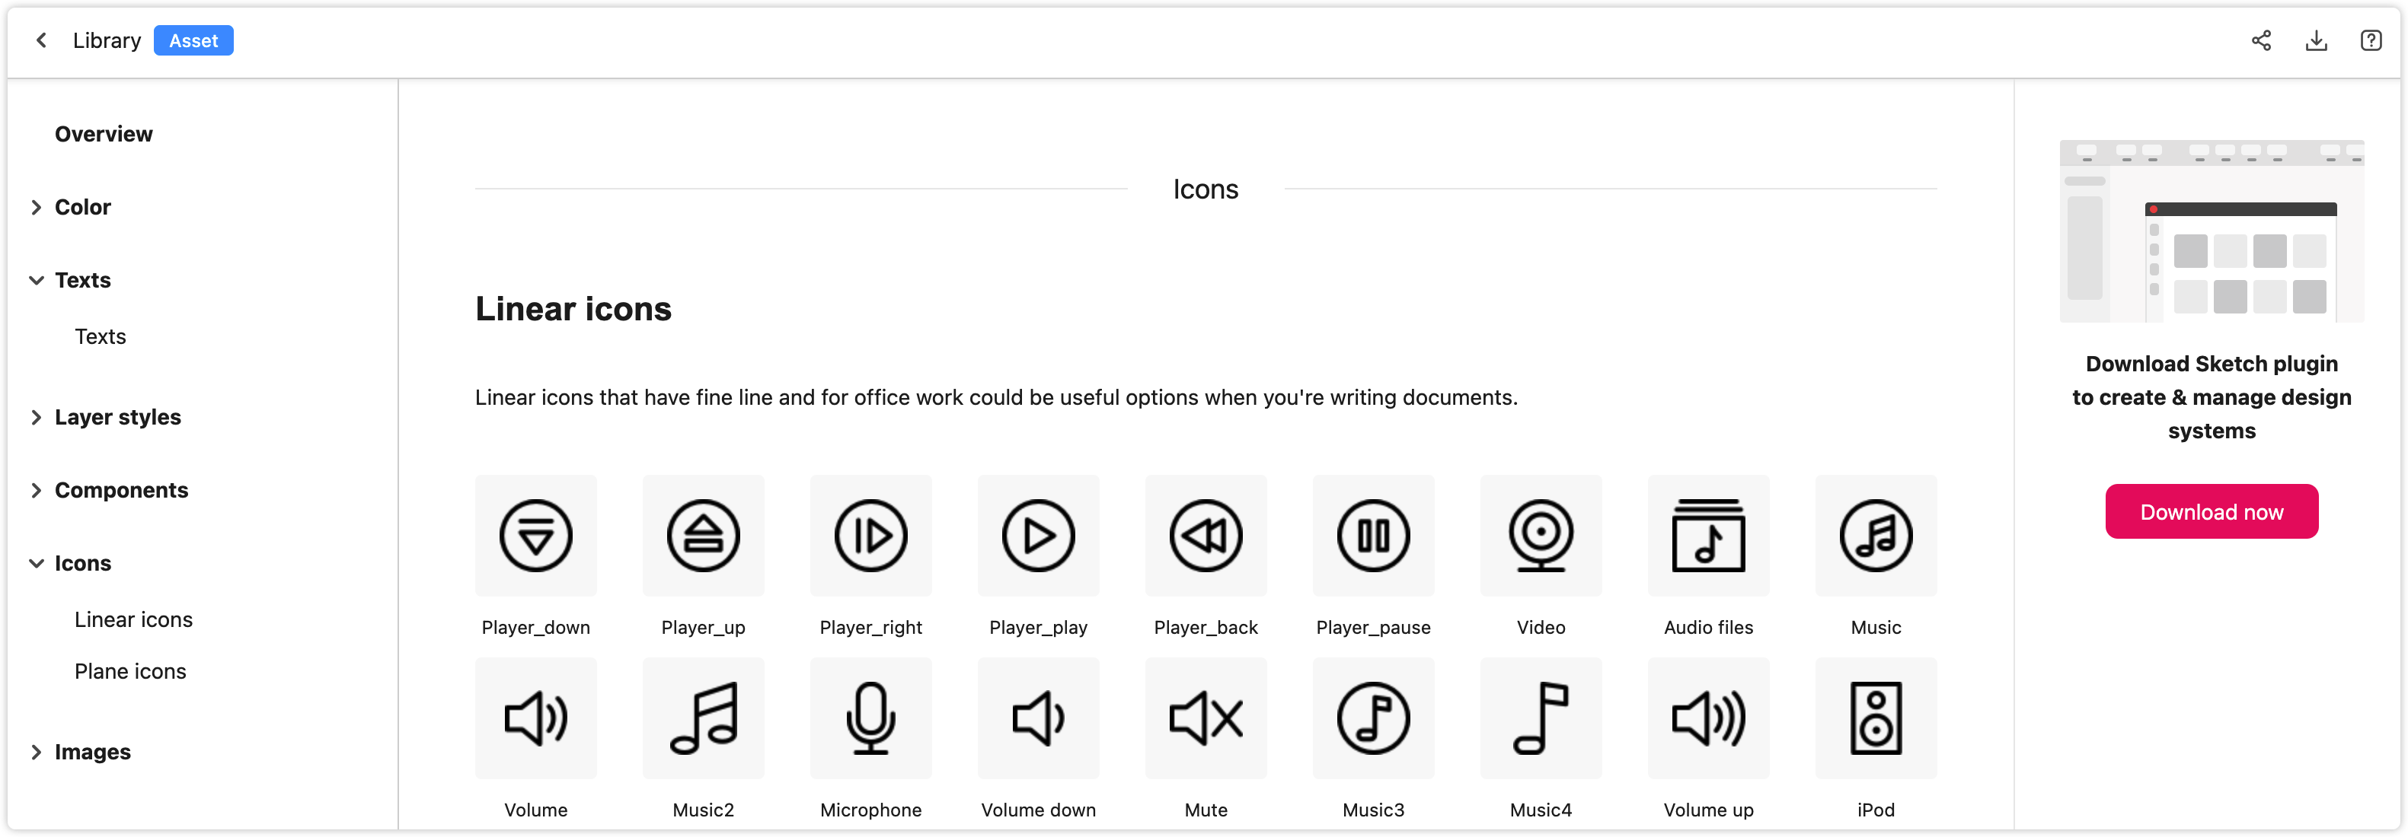2408x837 pixels.
Task: Expand the Layer styles section chevron
Action: 36,418
